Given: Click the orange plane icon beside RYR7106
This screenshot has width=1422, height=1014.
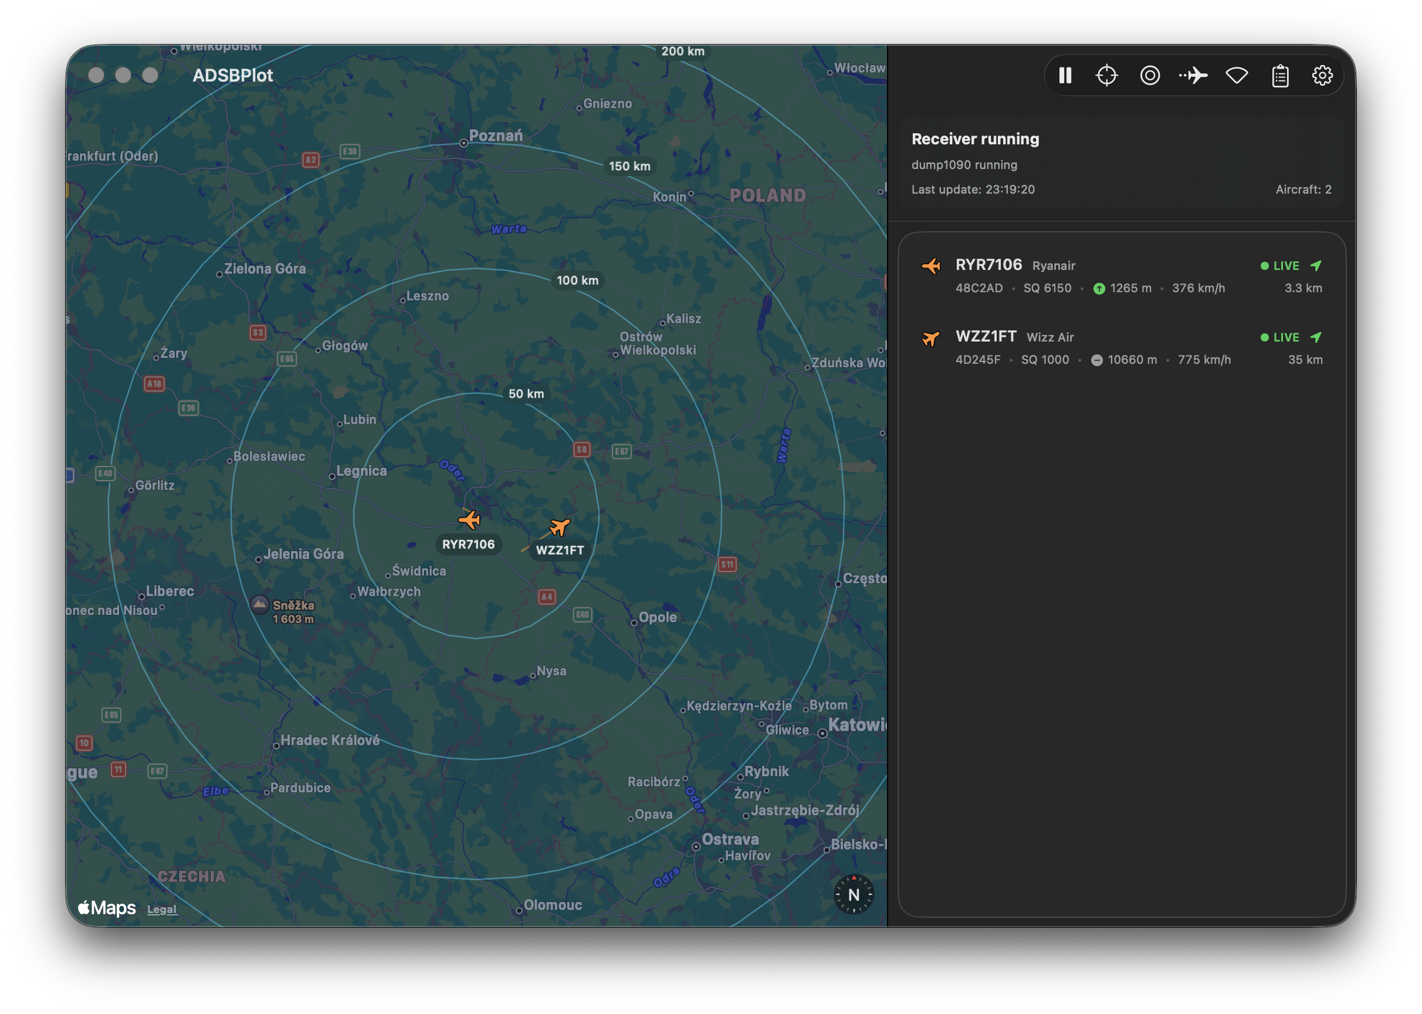Looking at the screenshot, I should pyautogui.click(x=932, y=265).
